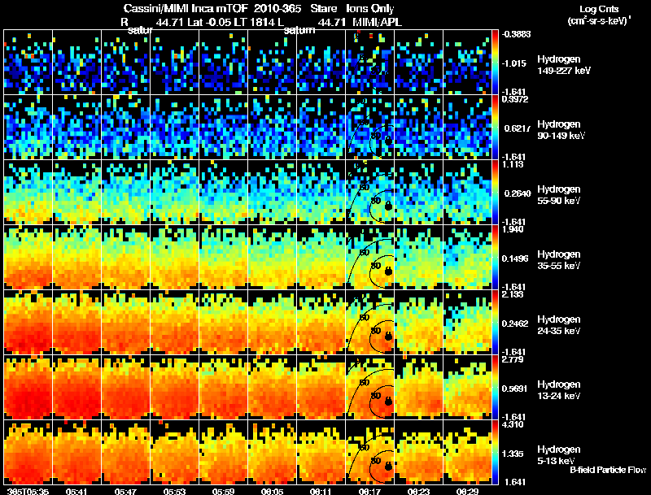The width and height of the screenshot is (651, 495).
Task: Click the Saturn disc in the 13-24 keV row
Action: point(388,401)
